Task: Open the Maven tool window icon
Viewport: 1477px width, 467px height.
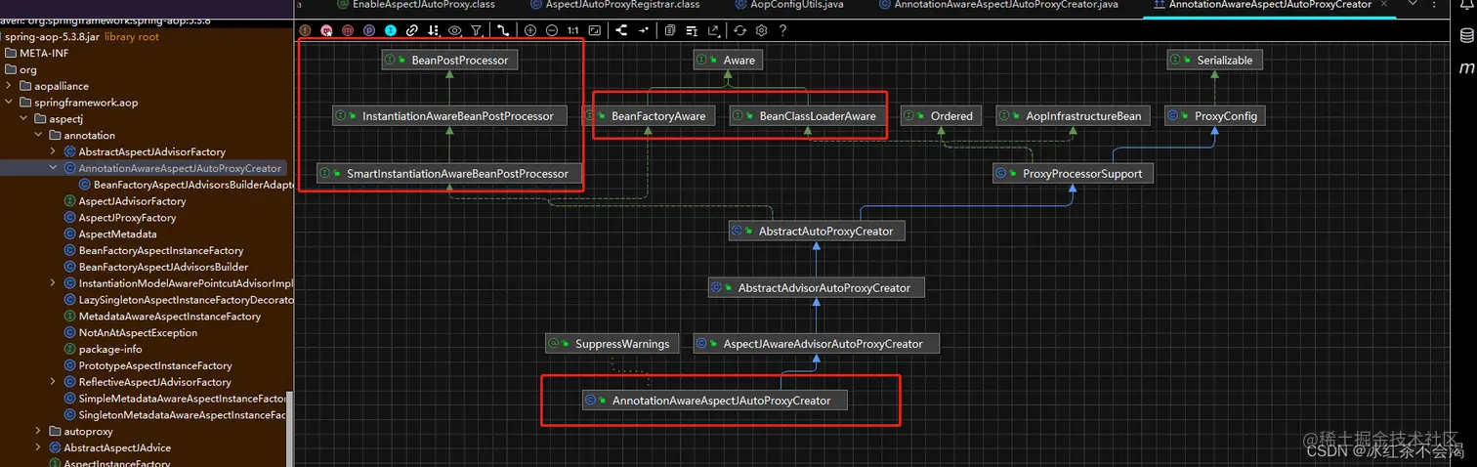Action: 1466,68
